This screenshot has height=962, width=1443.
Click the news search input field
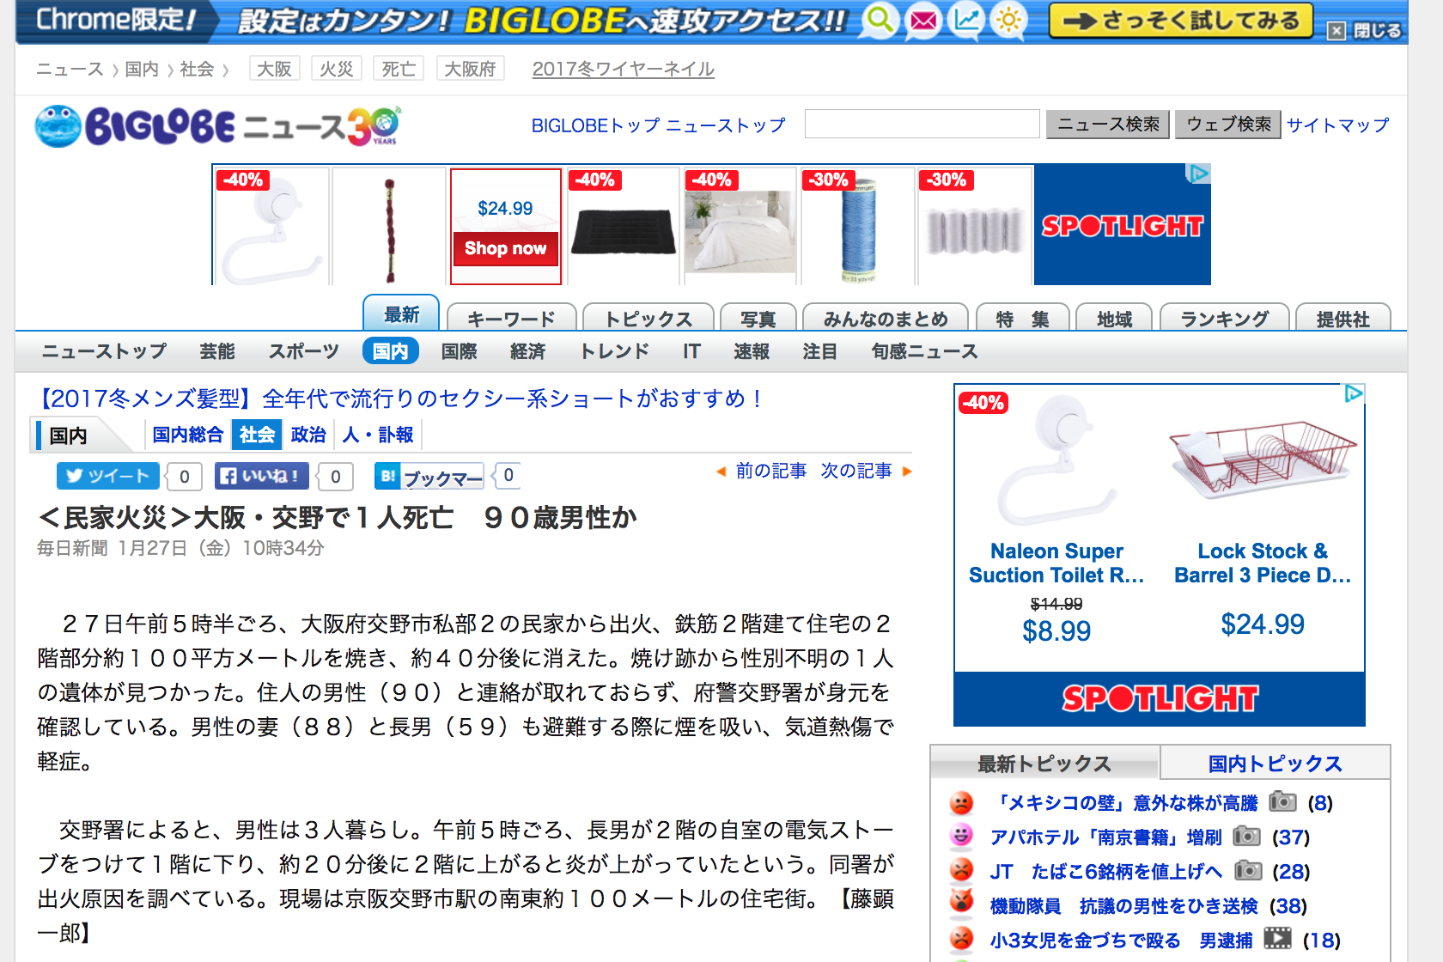[x=922, y=124]
